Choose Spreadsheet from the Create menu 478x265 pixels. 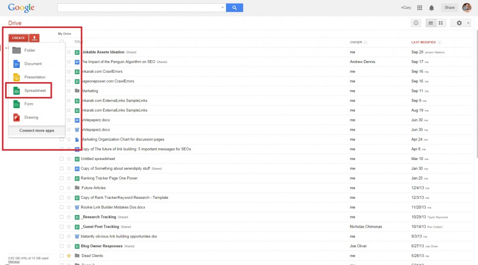pyautogui.click(x=37, y=91)
